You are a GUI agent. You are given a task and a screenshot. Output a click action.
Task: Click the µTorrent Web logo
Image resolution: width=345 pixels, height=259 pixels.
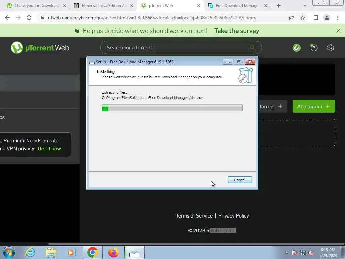40,48
